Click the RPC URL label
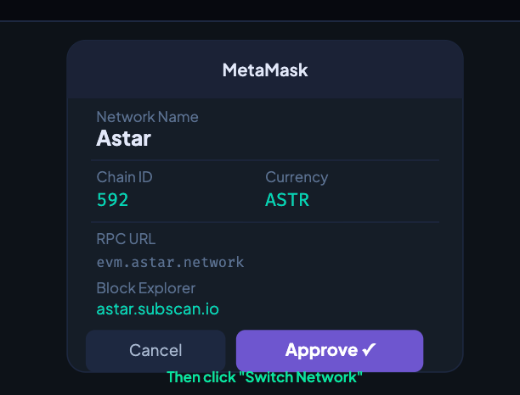This screenshot has width=520, height=395. click(126, 239)
